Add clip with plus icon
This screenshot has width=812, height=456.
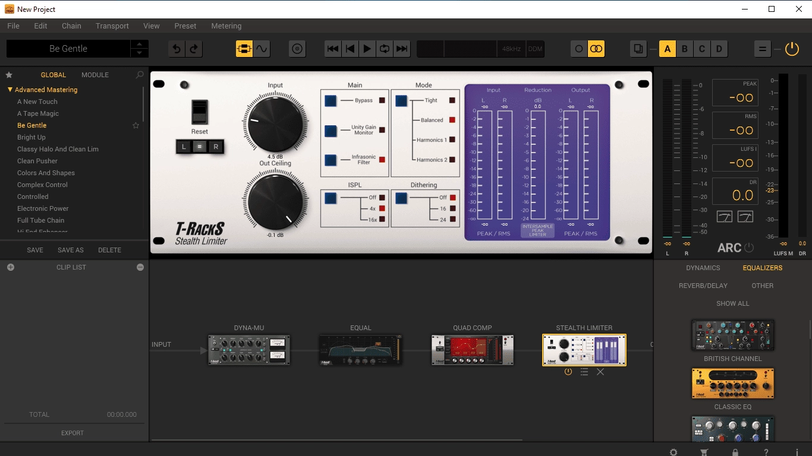coord(10,267)
